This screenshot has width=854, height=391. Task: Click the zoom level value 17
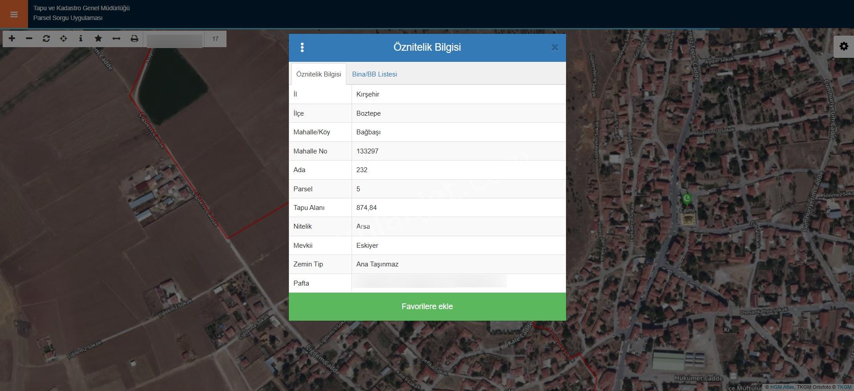(215, 39)
